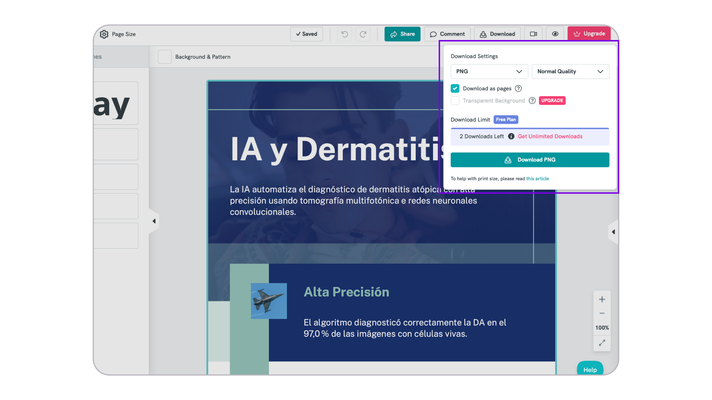Click the Download PNG button
Viewport: 712px width, 400px height.
[x=530, y=160]
